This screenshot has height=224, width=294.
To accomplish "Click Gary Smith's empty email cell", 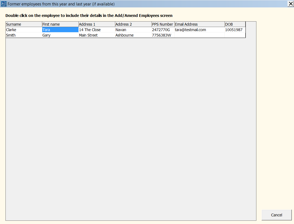I will (199, 35).
